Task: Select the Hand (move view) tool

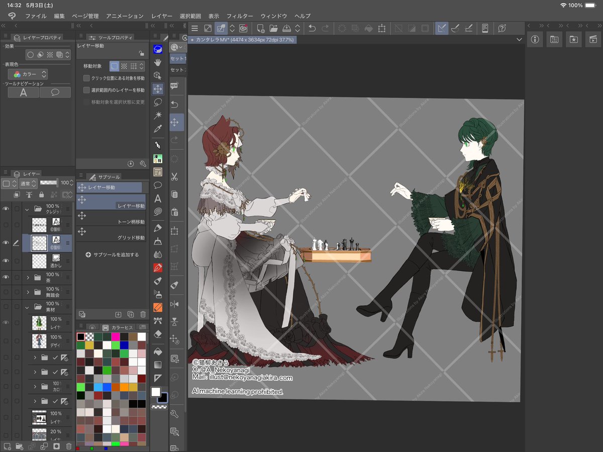Action: [x=158, y=62]
